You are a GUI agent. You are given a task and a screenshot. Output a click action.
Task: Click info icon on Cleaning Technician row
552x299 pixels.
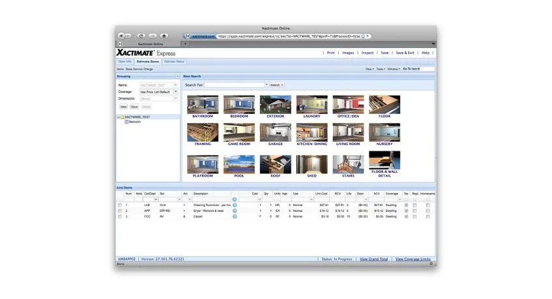point(235,205)
